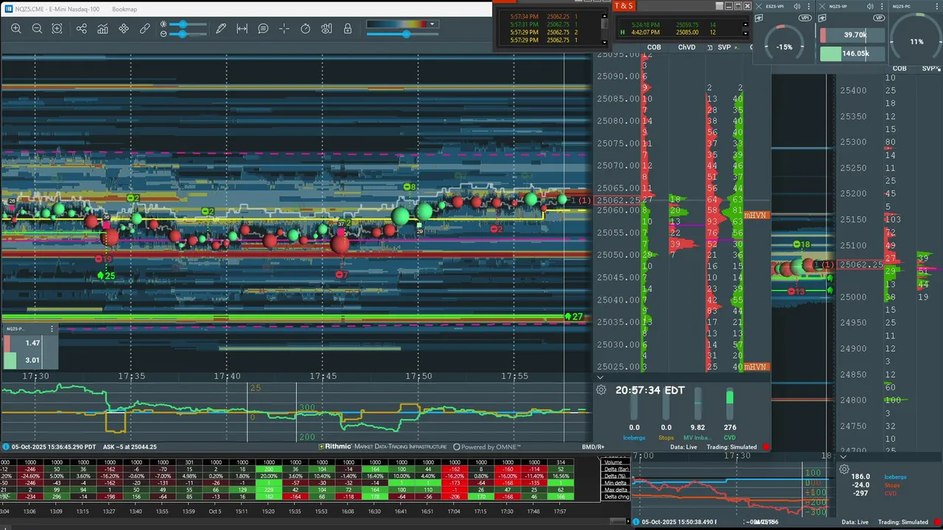Click the heatmap gradient color bar
The height and width of the screenshot is (530, 943).
click(397, 24)
